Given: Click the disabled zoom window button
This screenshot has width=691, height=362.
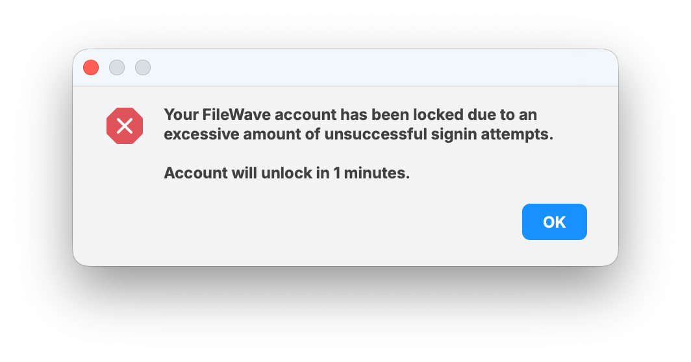Looking at the screenshot, I should [143, 67].
